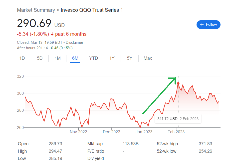This screenshot has width=228, height=164.
Task: Click the red down arrow icon
Action: [x=52, y=34]
